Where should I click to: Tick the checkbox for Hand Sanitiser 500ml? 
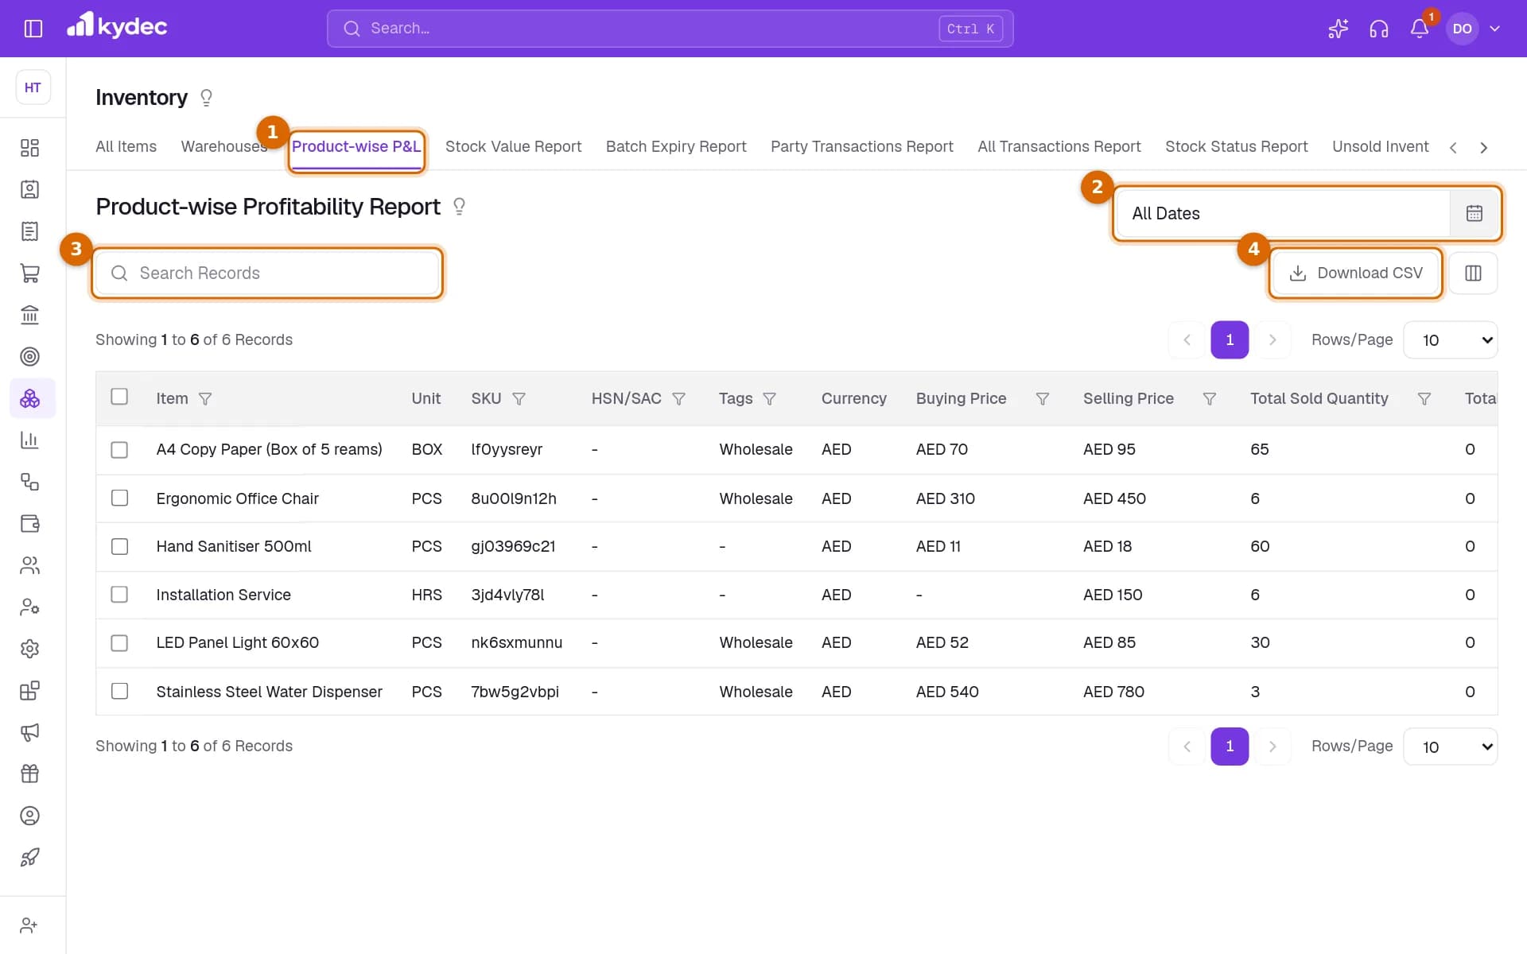pos(119,547)
